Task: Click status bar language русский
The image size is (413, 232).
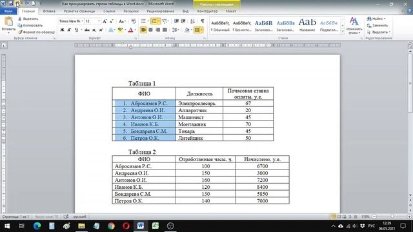Action: pos(80,217)
